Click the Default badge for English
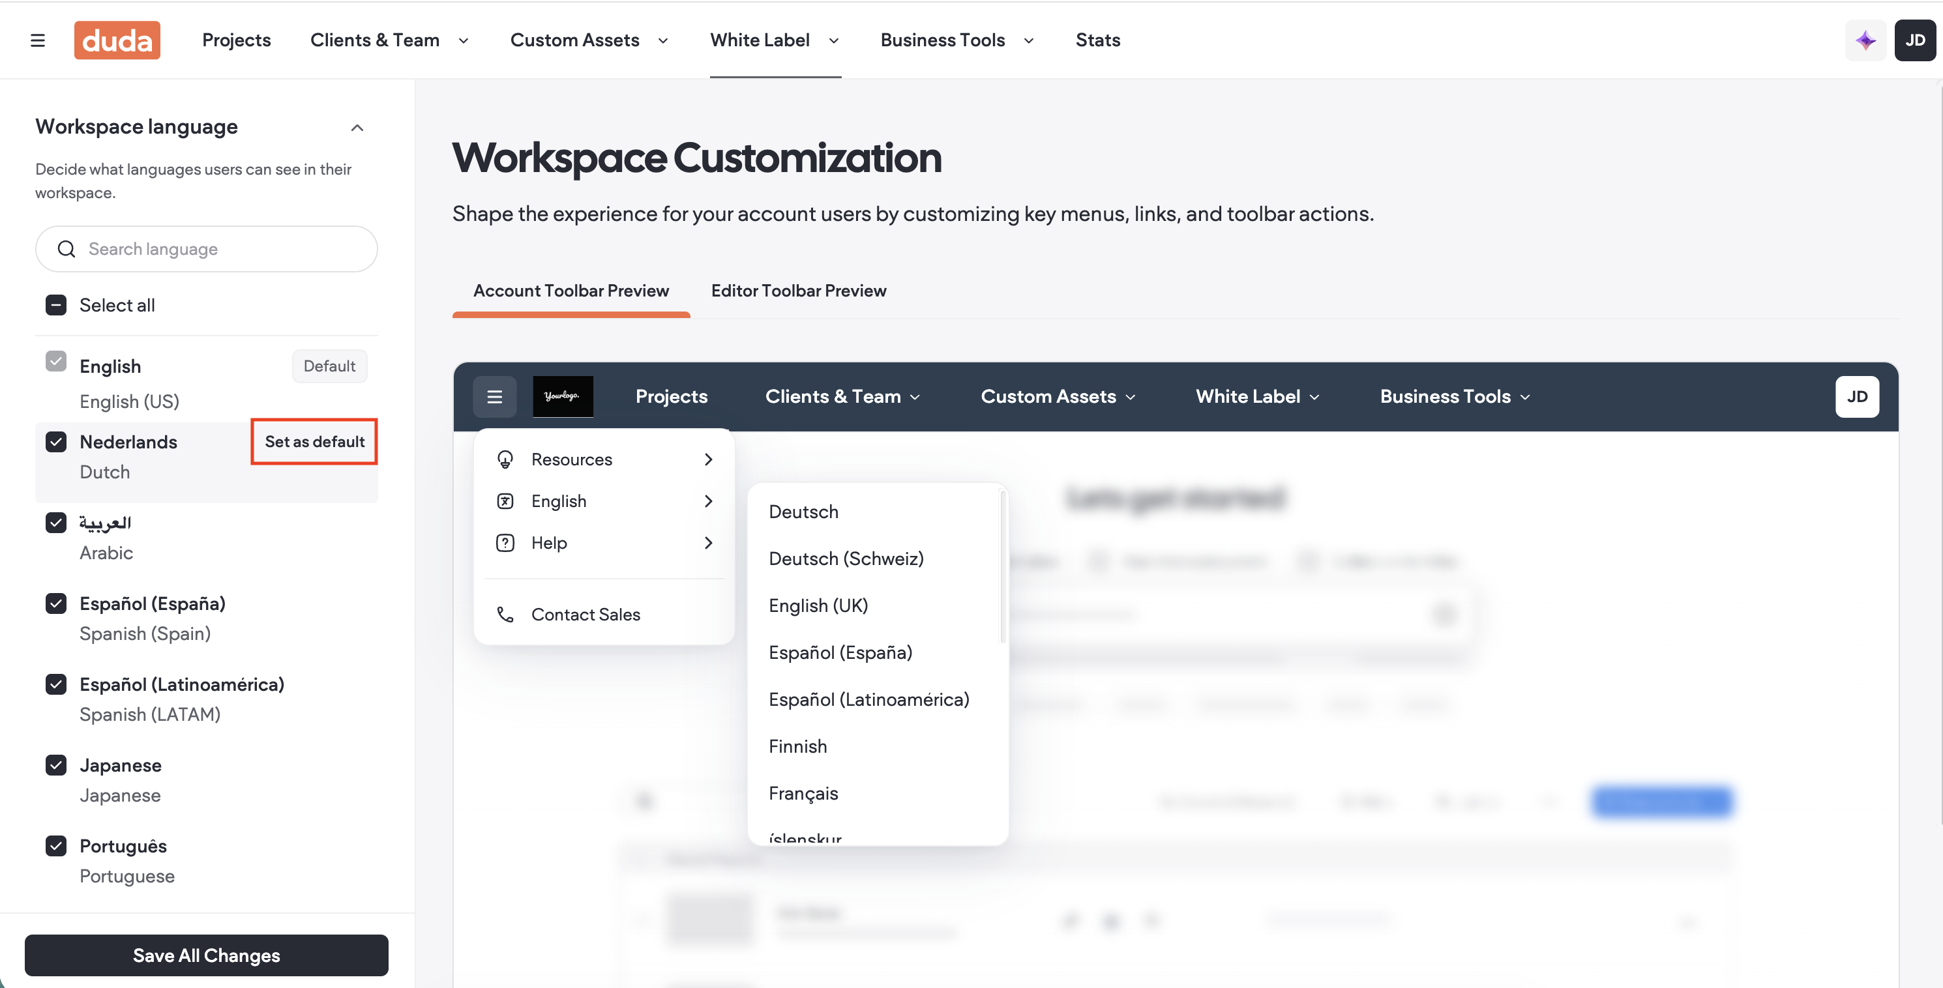1943x988 pixels. [x=330, y=366]
